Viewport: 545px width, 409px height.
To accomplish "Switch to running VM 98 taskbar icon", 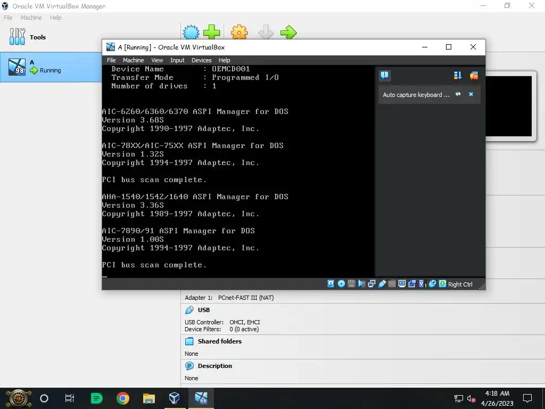I will click(201, 398).
